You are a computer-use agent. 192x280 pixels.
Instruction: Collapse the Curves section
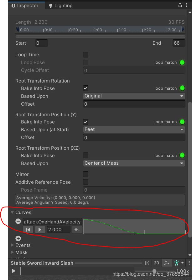coord(12,212)
